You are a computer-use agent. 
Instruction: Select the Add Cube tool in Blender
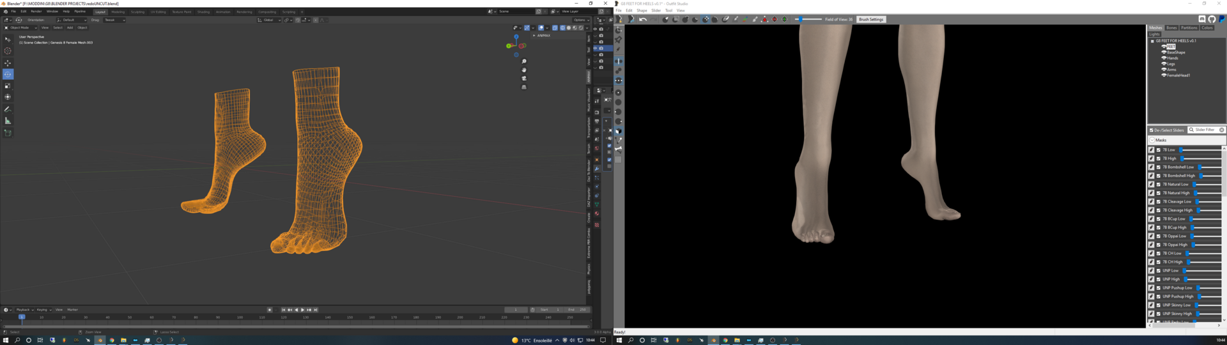[x=8, y=133]
